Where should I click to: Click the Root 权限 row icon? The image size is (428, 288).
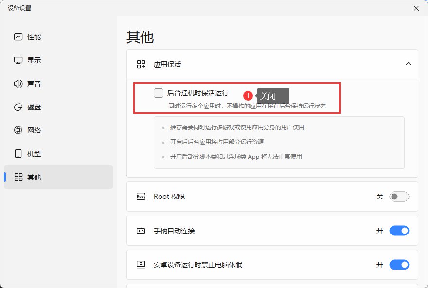click(141, 197)
